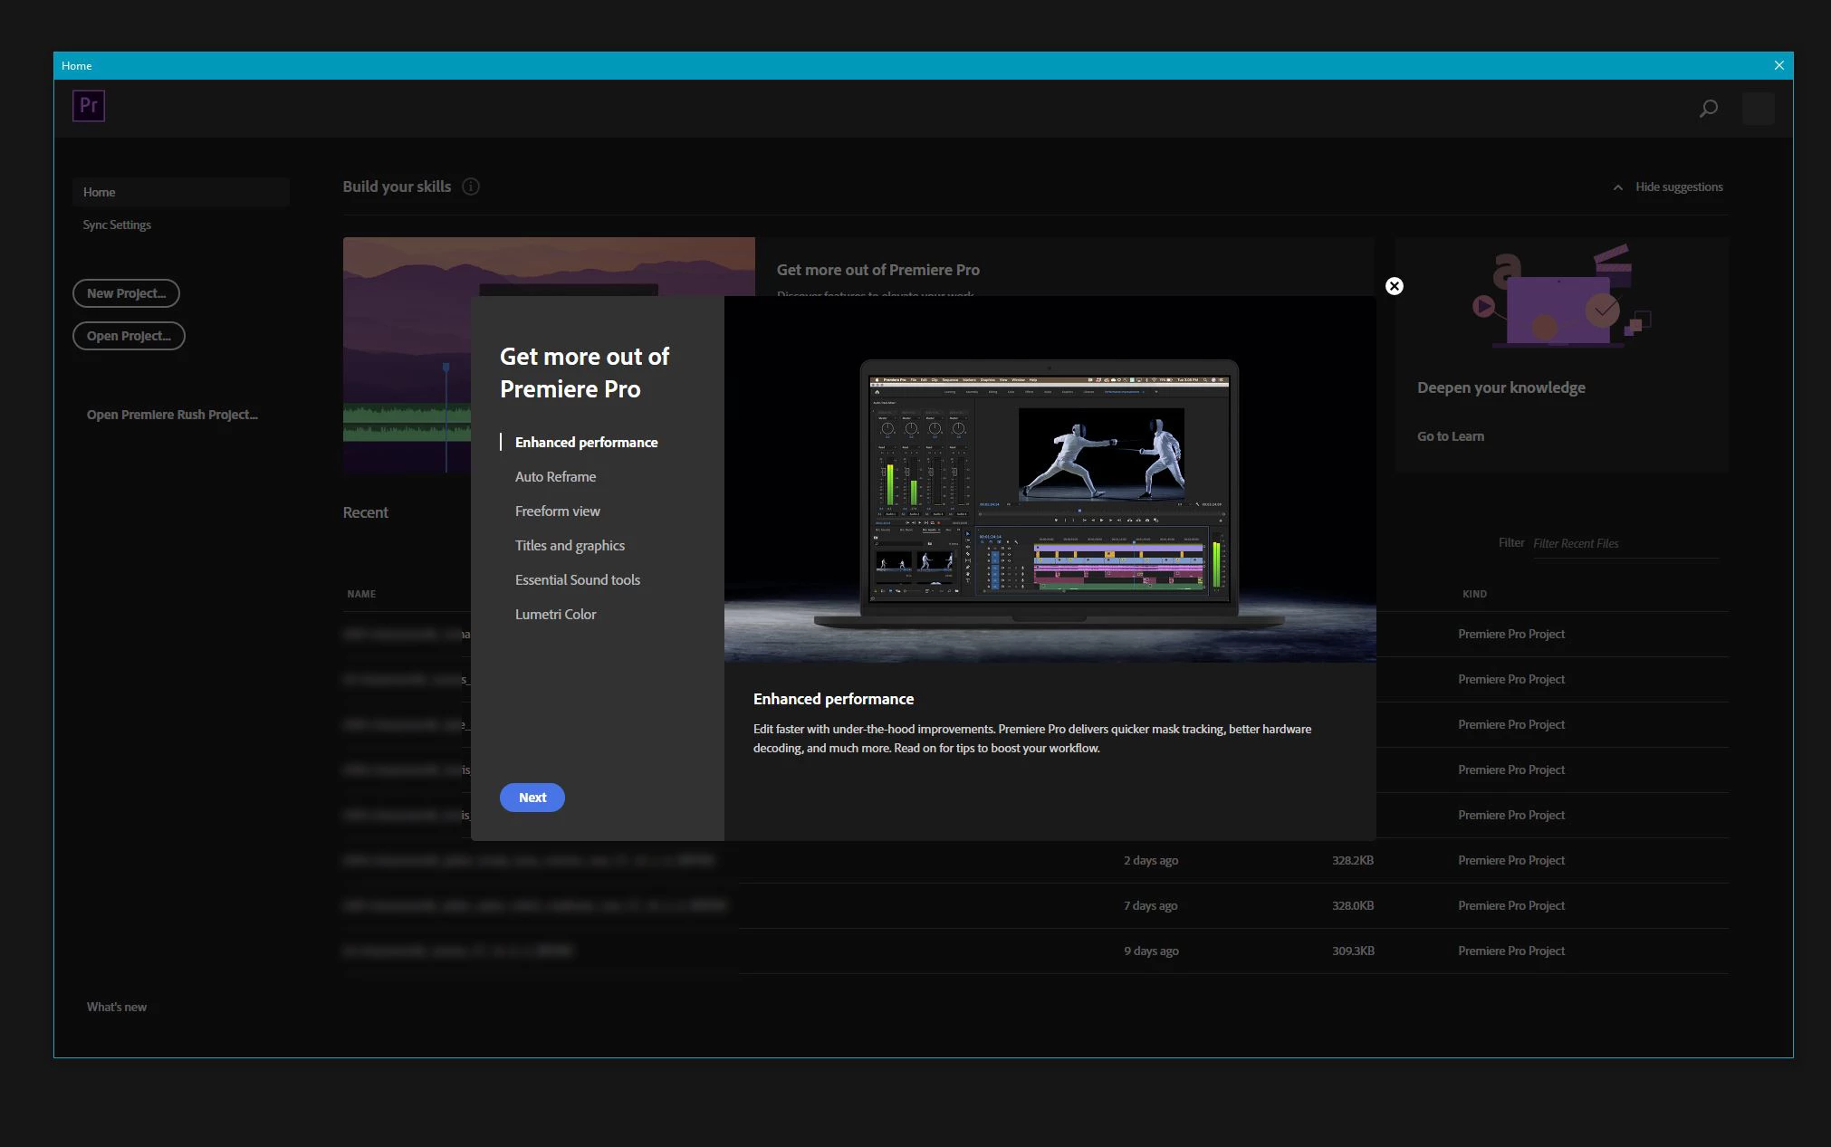Open the Titles and graphics topic
Viewport: 1831px width, 1147px height.
pyautogui.click(x=570, y=545)
